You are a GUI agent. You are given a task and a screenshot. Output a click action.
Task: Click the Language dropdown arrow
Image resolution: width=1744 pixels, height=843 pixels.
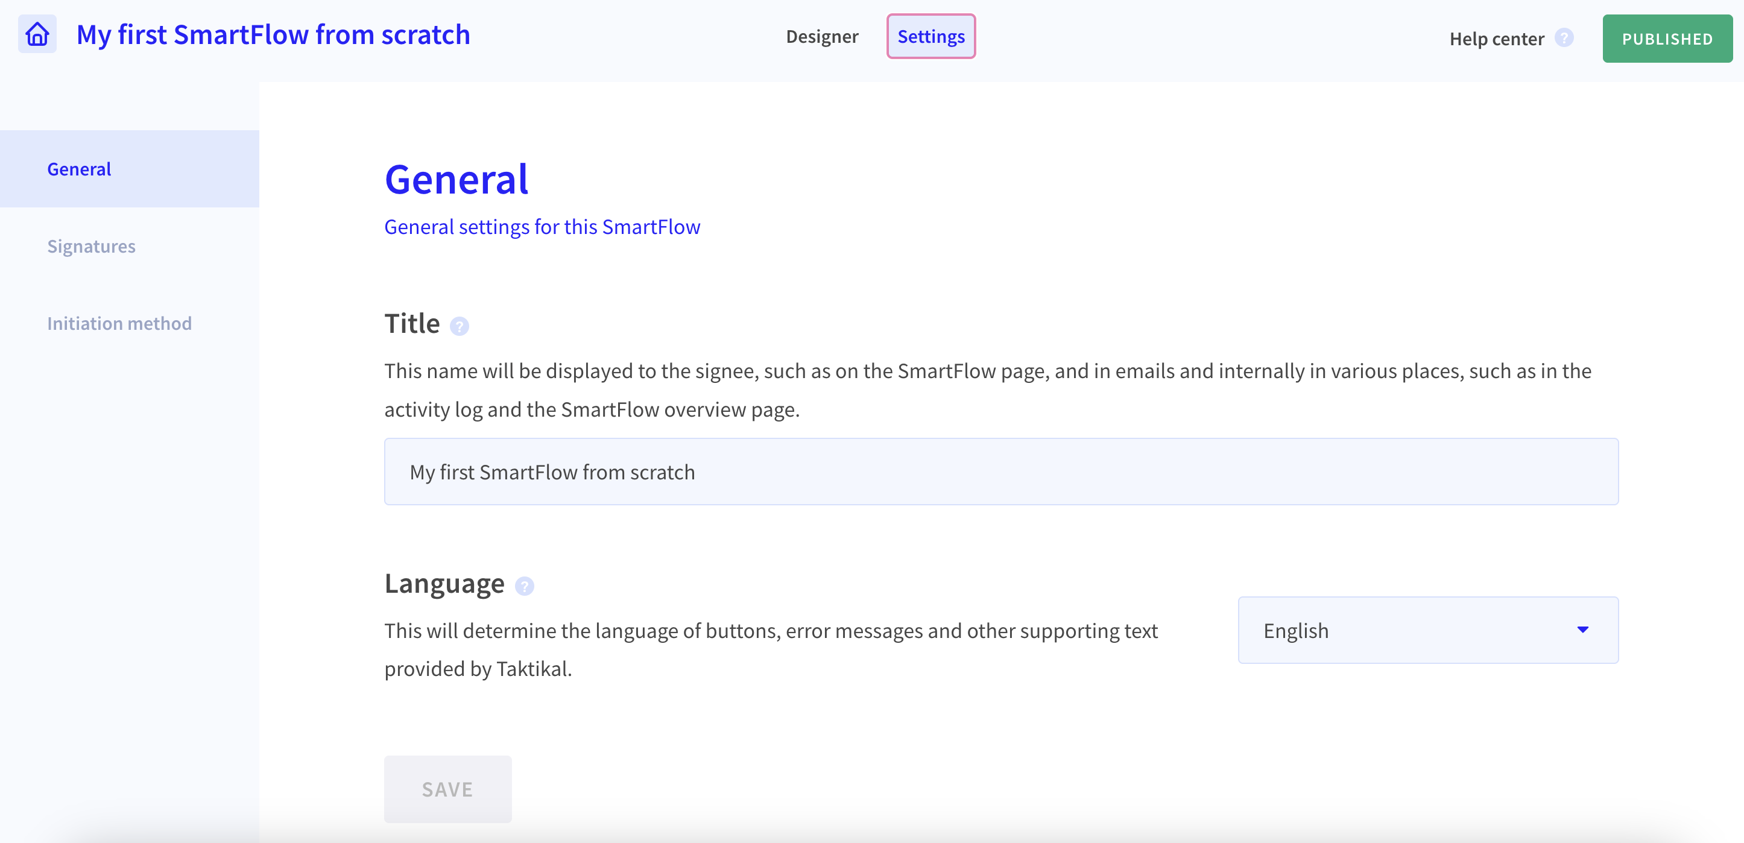(1582, 630)
